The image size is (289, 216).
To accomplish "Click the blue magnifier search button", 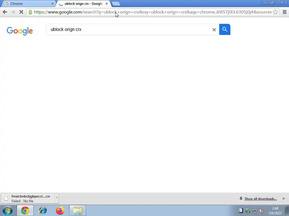I will click(x=225, y=29).
